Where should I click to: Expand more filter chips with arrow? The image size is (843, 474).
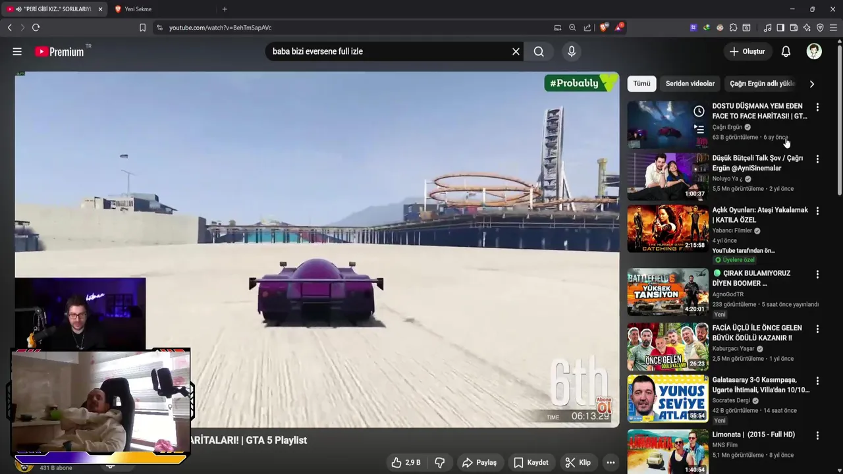click(811, 84)
